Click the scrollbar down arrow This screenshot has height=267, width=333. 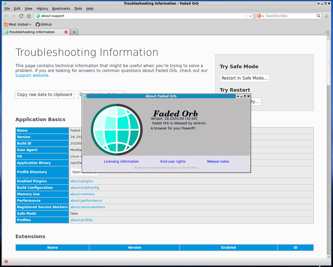point(329,256)
